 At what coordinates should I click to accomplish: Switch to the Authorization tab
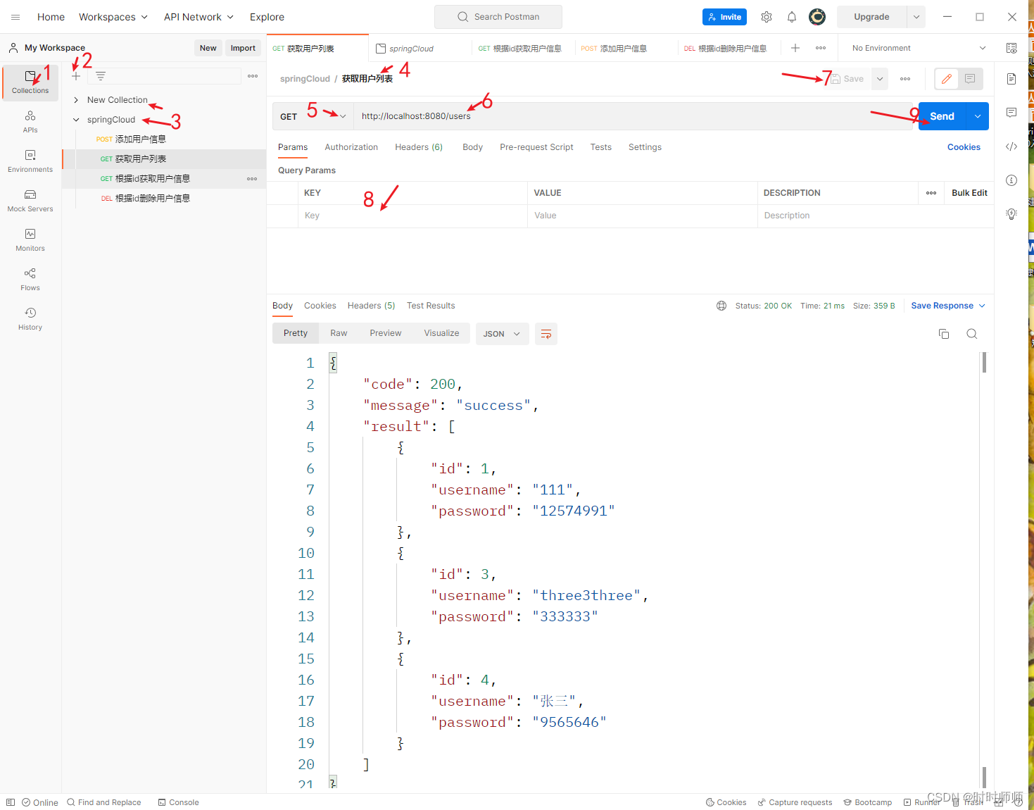click(x=351, y=147)
